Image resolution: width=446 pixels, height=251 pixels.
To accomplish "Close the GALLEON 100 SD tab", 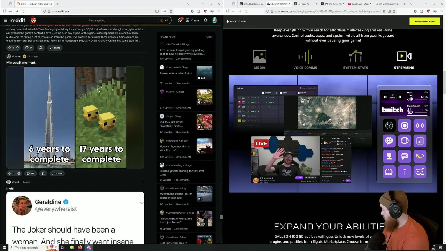I will [289, 4].
